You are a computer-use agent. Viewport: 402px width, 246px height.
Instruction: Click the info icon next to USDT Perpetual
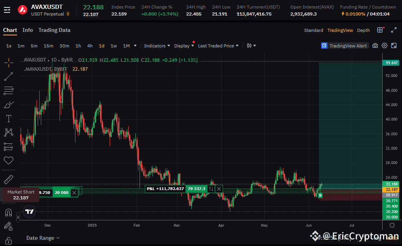(68, 14)
